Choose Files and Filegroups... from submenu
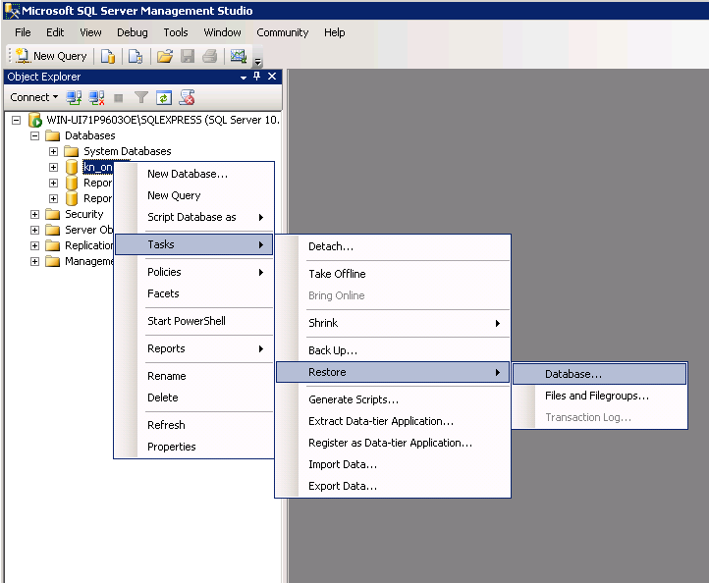The height and width of the screenshot is (583, 709). (x=596, y=396)
